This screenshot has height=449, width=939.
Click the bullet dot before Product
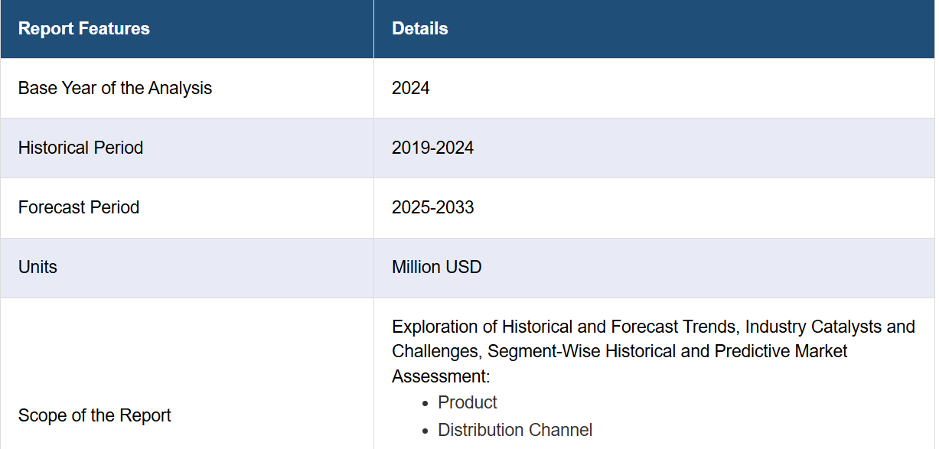coord(426,403)
